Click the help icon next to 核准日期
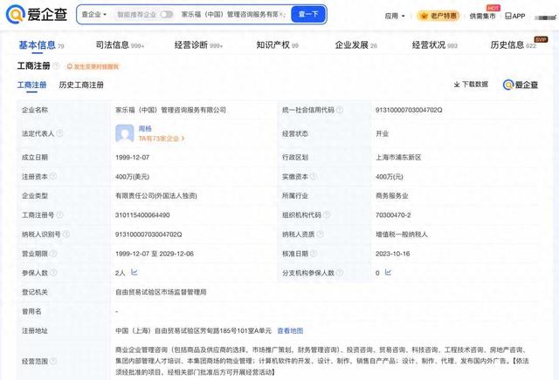 point(314,254)
